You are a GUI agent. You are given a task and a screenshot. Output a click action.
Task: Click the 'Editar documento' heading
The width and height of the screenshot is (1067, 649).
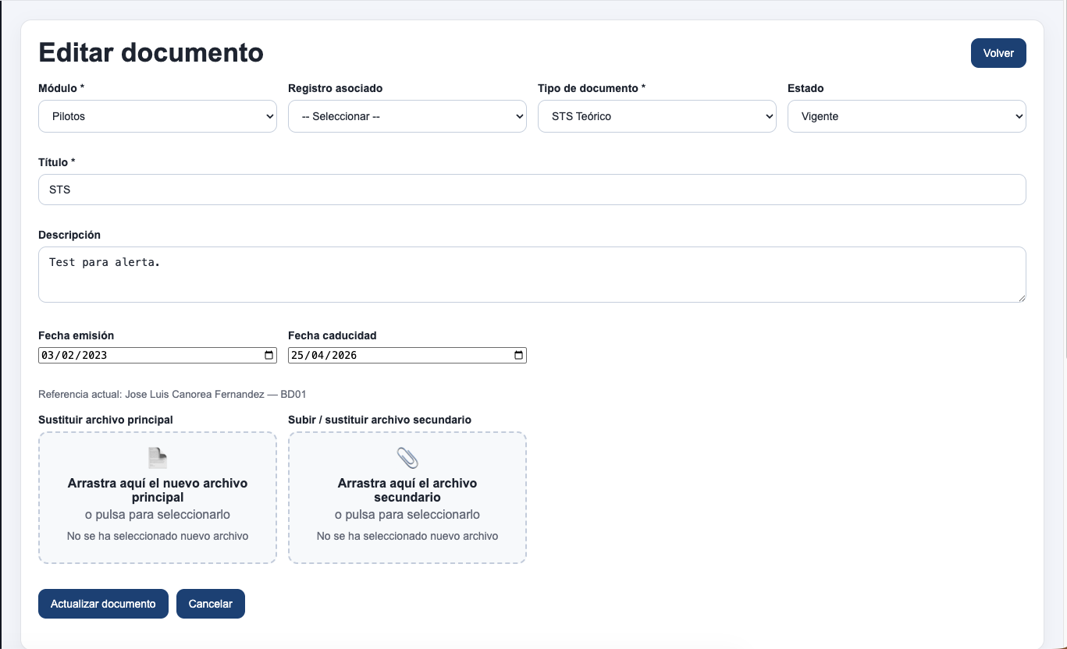[151, 52]
